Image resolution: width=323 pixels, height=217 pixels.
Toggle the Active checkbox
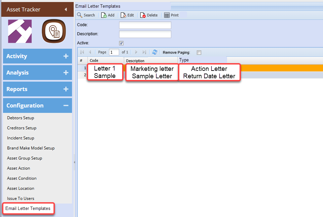click(121, 43)
